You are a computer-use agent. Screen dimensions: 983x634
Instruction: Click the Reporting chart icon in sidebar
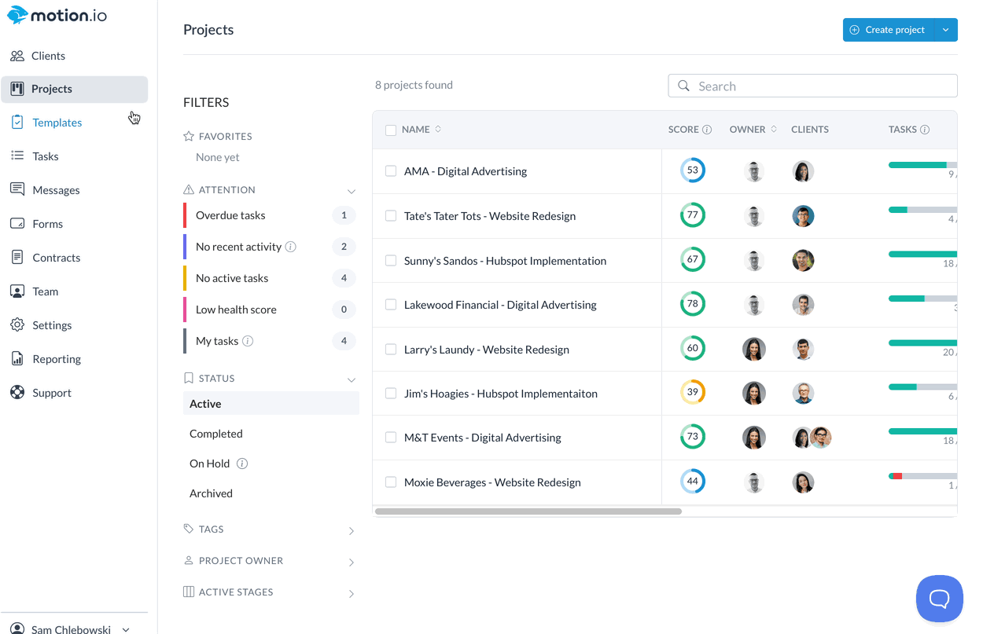(17, 359)
